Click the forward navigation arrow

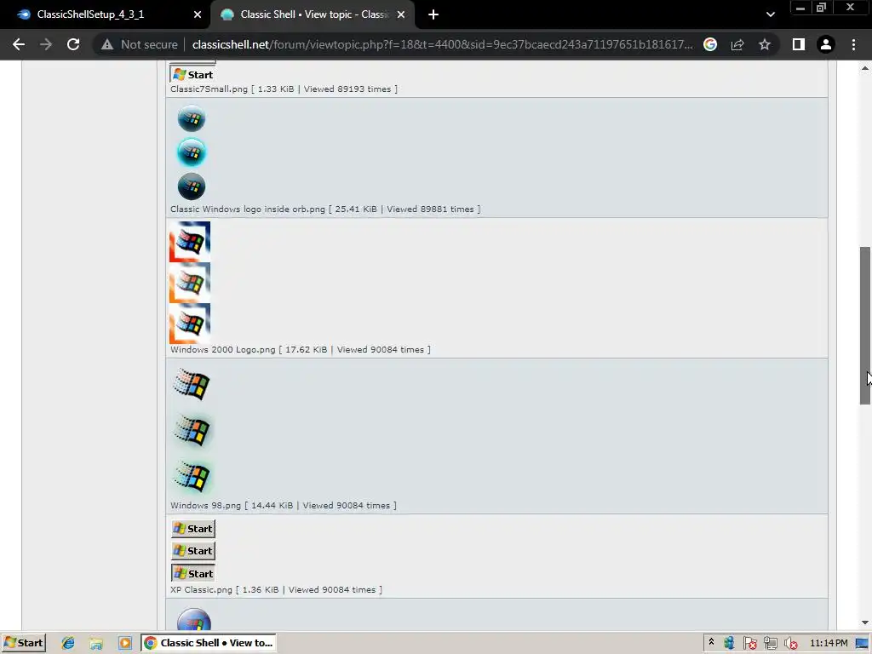tap(46, 44)
